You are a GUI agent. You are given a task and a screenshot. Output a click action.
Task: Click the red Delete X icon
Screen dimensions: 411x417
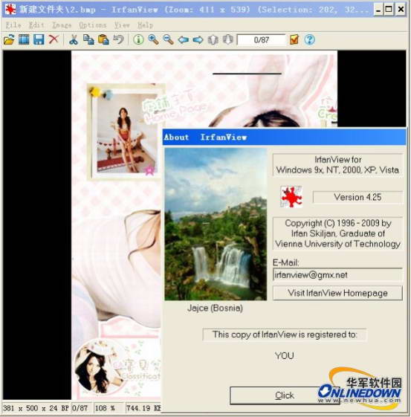(x=54, y=39)
